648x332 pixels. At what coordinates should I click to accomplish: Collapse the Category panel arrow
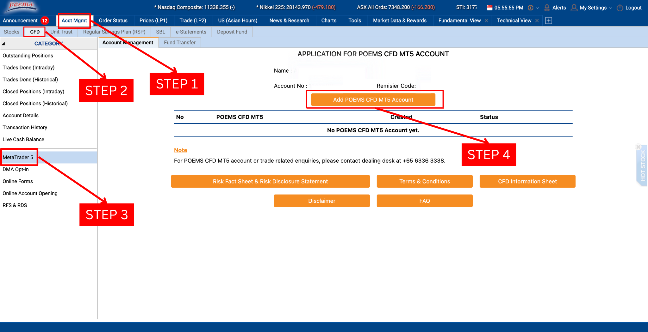point(3,44)
